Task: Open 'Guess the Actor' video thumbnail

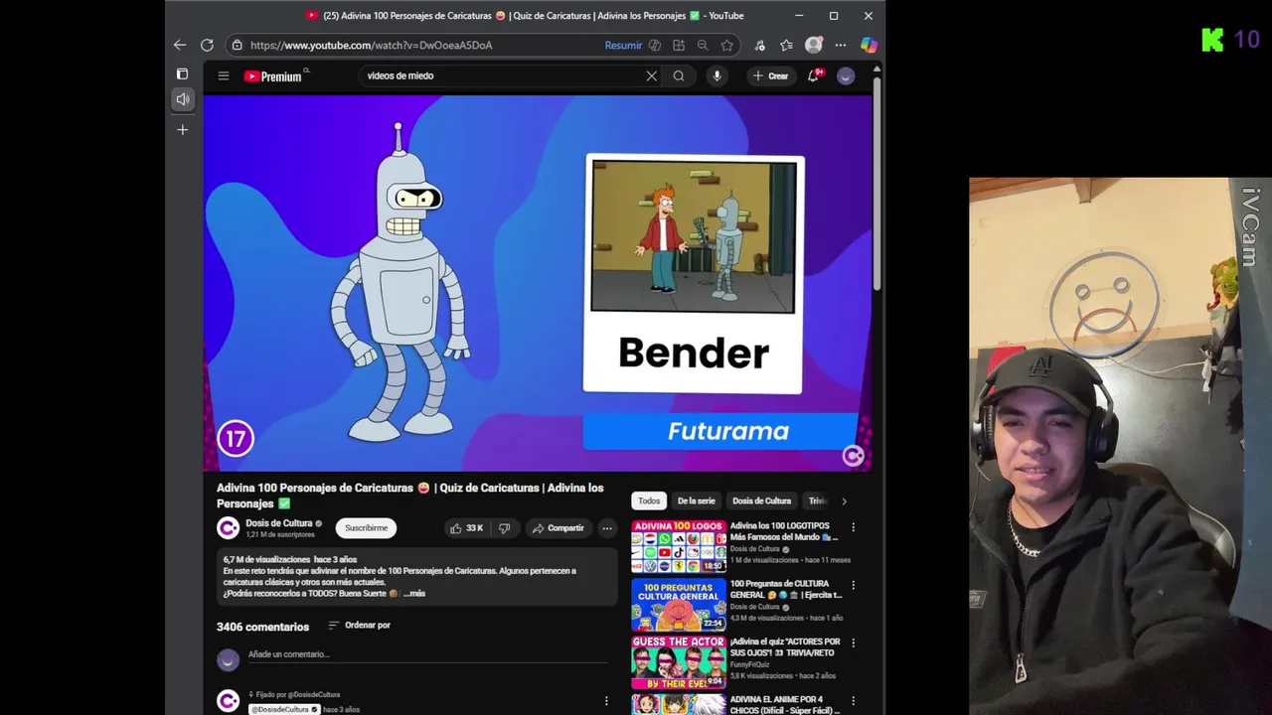Action: [679, 662]
